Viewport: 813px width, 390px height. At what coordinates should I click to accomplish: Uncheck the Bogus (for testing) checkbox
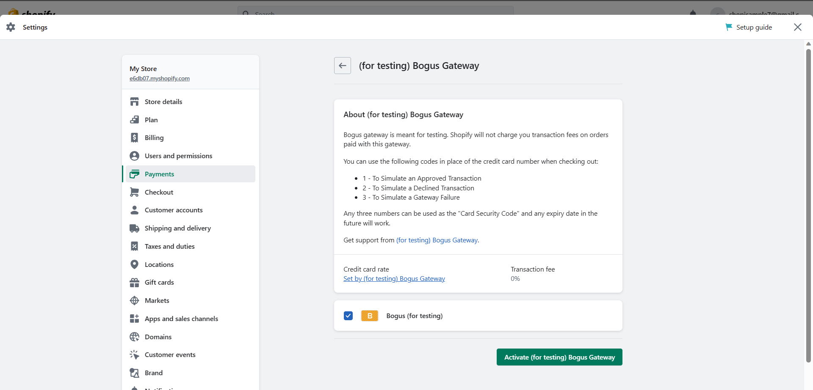click(348, 316)
